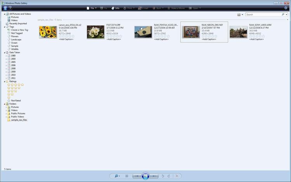Click Make a Movie in the toolbar
Screen dimensions: 291x182
tap(176, 8)
